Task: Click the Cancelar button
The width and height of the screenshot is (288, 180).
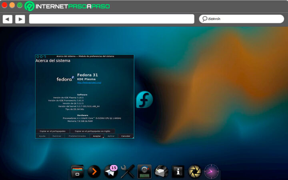Action: pos(126,136)
